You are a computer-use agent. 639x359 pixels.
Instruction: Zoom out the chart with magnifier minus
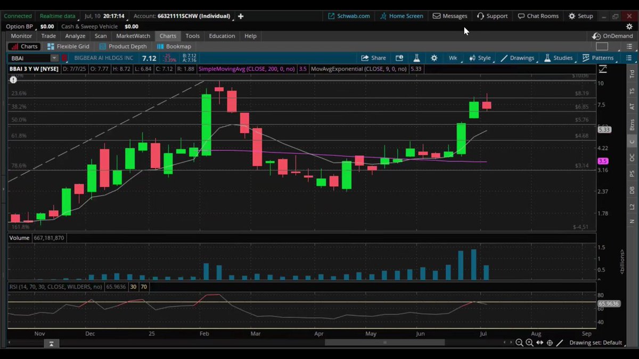[519, 343]
